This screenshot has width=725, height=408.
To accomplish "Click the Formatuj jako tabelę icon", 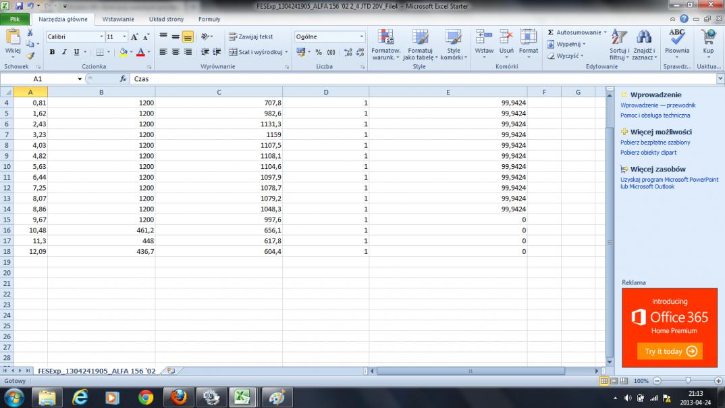I will point(420,39).
